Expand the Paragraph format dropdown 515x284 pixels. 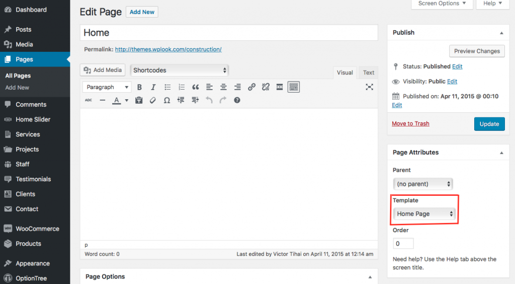coord(107,87)
